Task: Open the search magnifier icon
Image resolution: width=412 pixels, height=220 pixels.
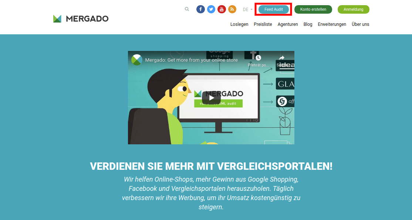Action: point(187,9)
